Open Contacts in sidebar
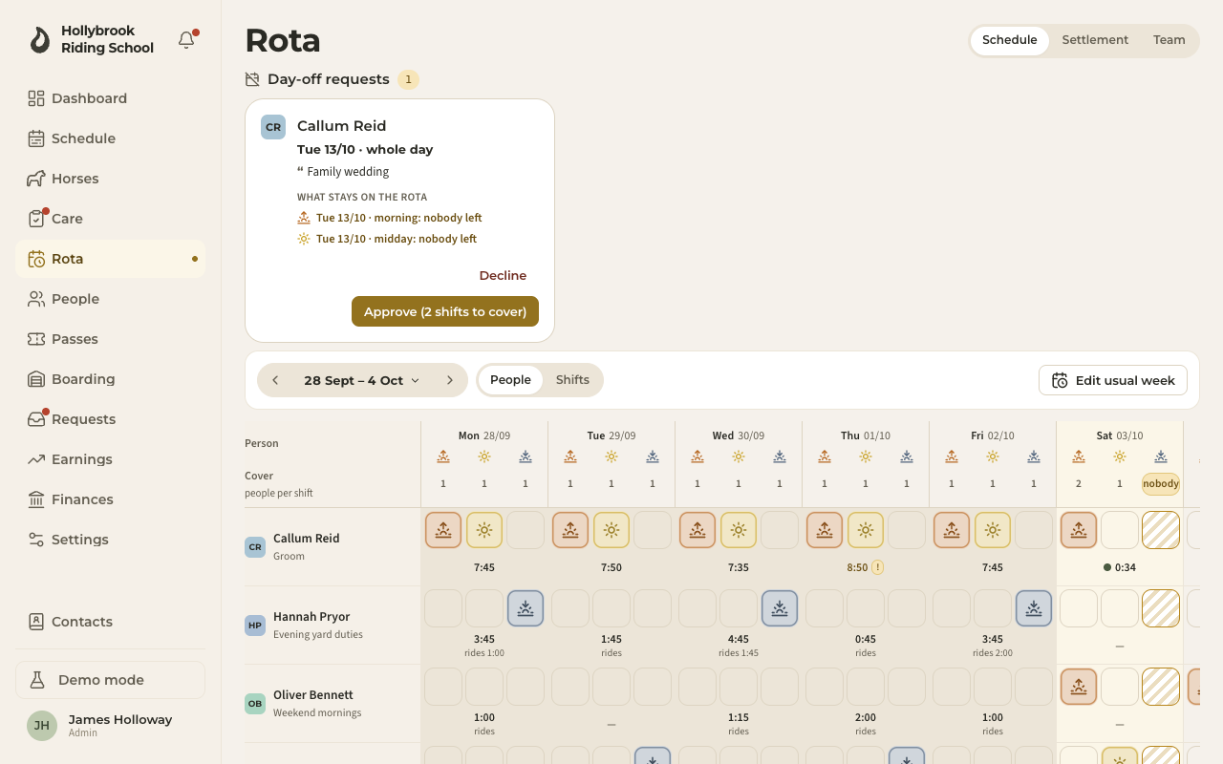 (110, 622)
